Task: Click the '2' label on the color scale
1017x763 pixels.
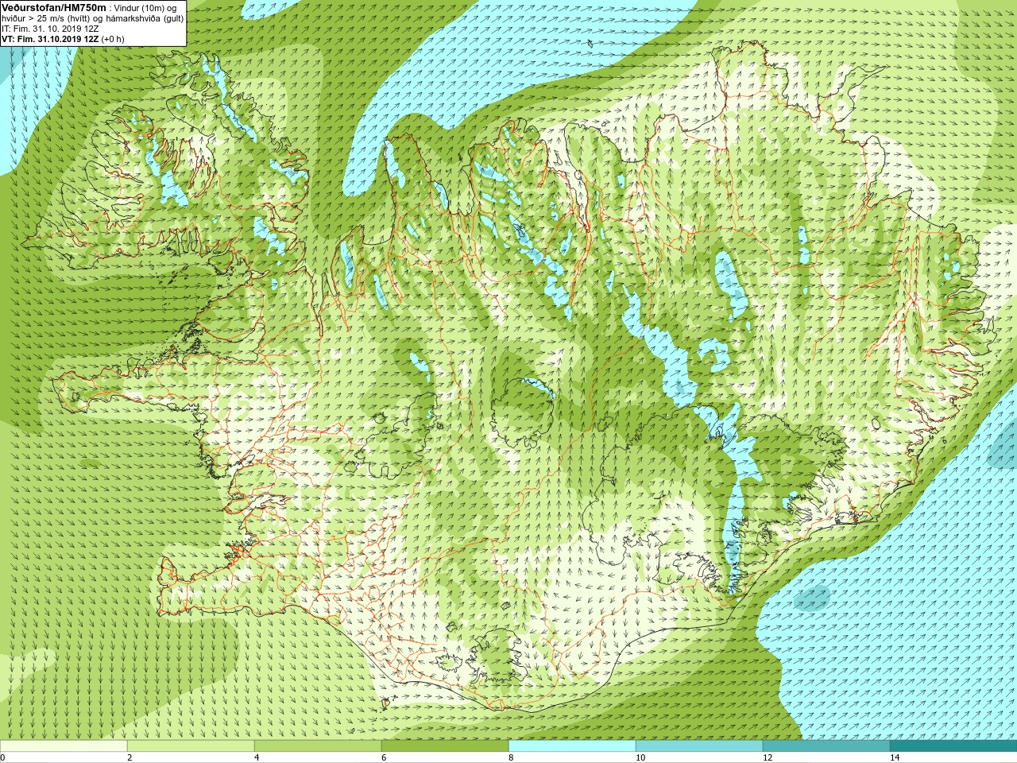Action: [x=130, y=757]
